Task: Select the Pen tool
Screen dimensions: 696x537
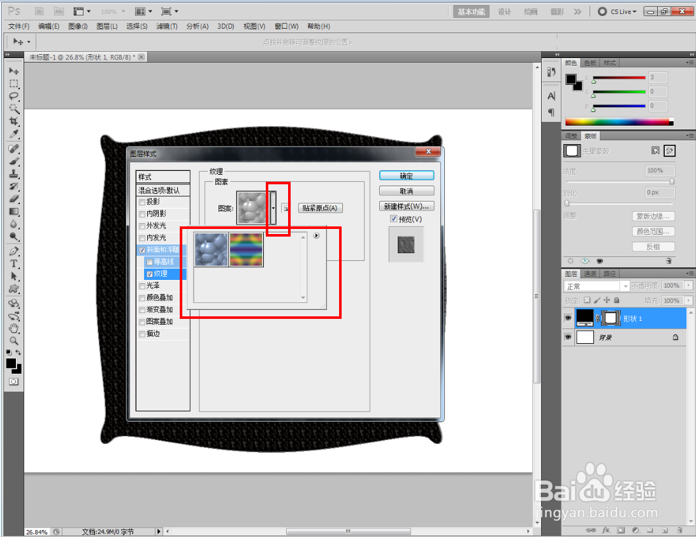Action: click(x=14, y=251)
